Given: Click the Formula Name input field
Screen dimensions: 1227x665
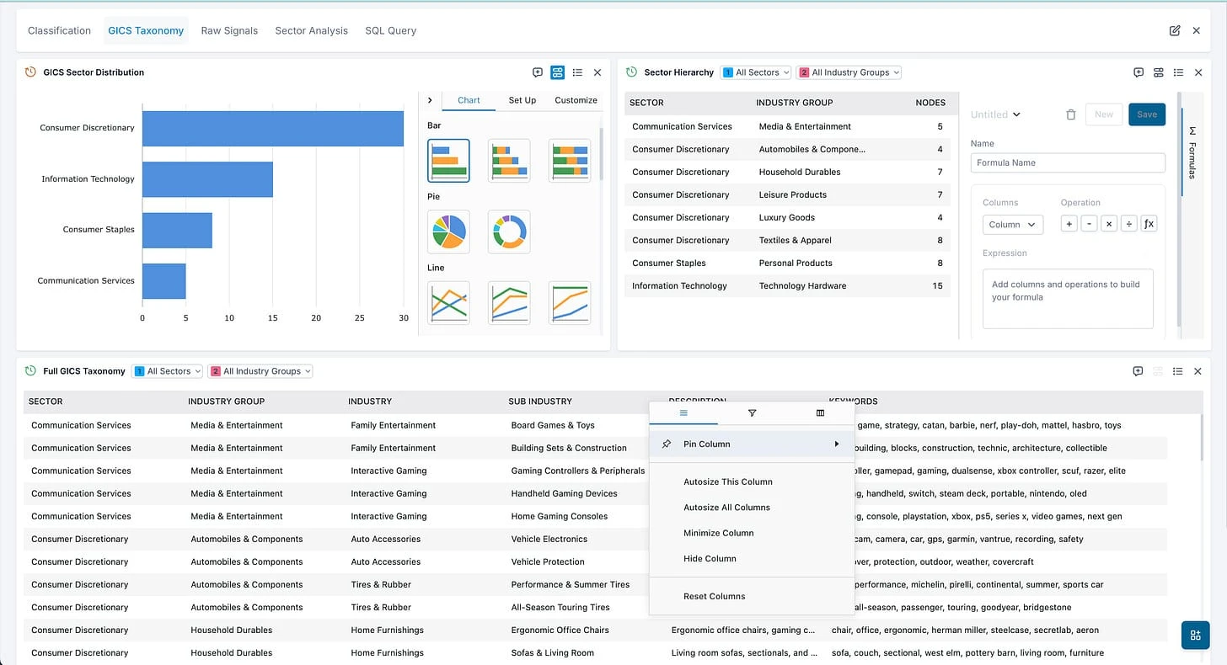Looking at the screenshot, I should tap(1068, 162).
